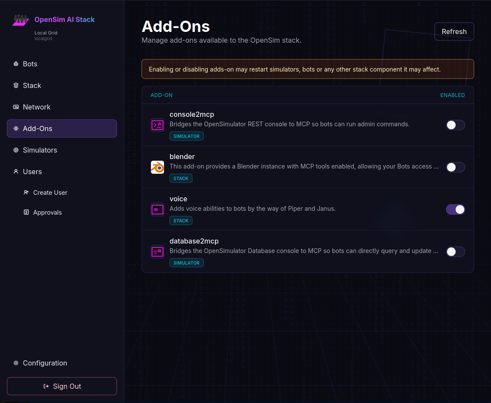Click the Users person icon in sidebar
The image size is (491, 403).
16,172
